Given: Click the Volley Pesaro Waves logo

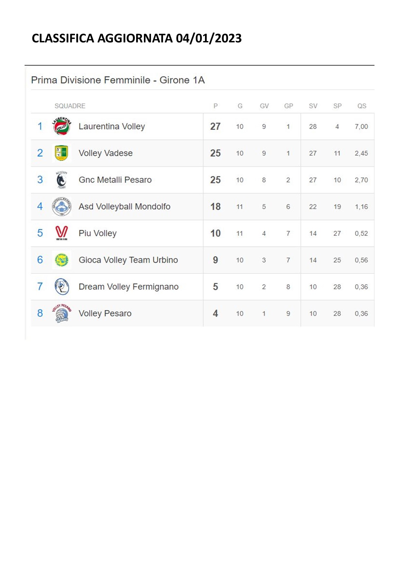Looking at the screenshot, I should 61,313.
